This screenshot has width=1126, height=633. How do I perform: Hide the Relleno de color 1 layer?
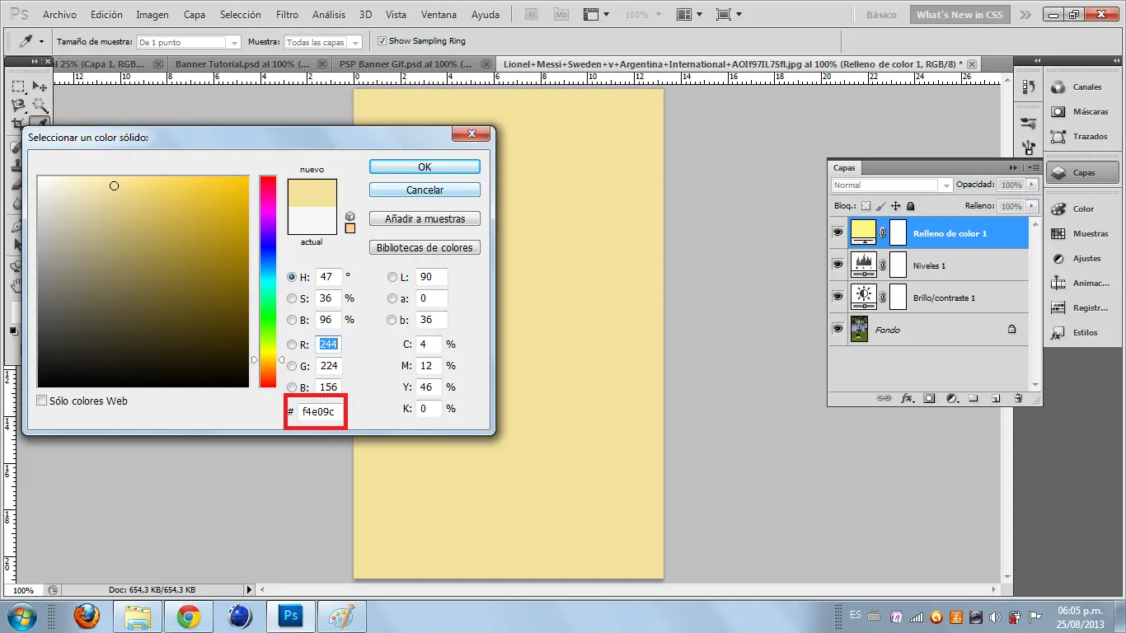837,233
